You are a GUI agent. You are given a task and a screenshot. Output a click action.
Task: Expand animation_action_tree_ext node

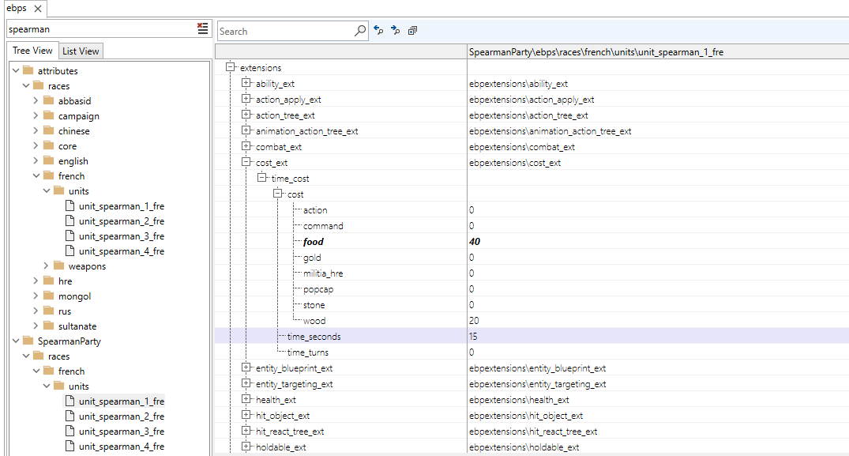pos(246,130)
